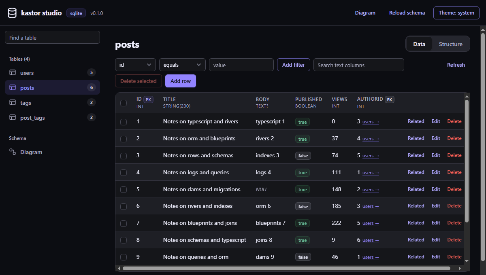Open the filter operator dropdown showing equals
This screenshot has height=275, width=486.
tap(182, 65)
